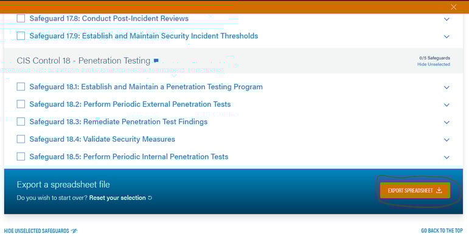Enable the Safeguard 18.5 Internal Penetration Tests checkbox
Image resolution: width=469 pixels, height=237 pixels.
coord(21,157)
